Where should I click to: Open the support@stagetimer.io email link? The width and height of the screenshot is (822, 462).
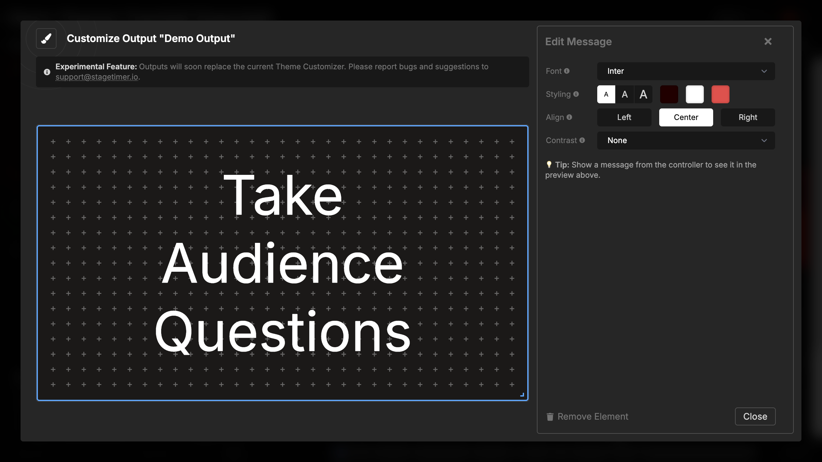tap(97, 77)
